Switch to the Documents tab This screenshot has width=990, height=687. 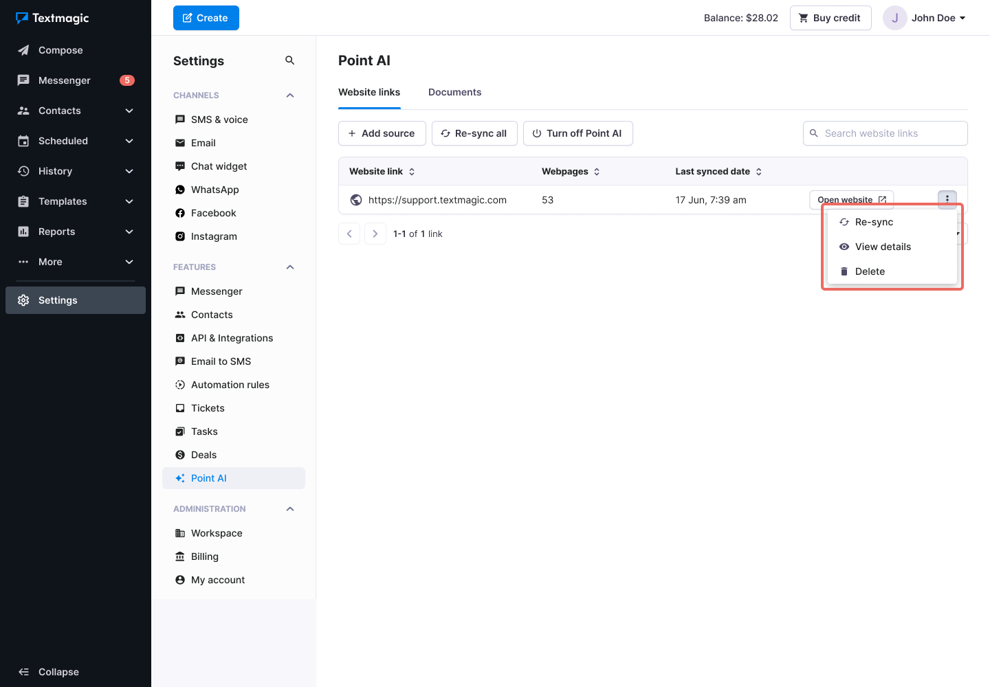coord(454,91)
